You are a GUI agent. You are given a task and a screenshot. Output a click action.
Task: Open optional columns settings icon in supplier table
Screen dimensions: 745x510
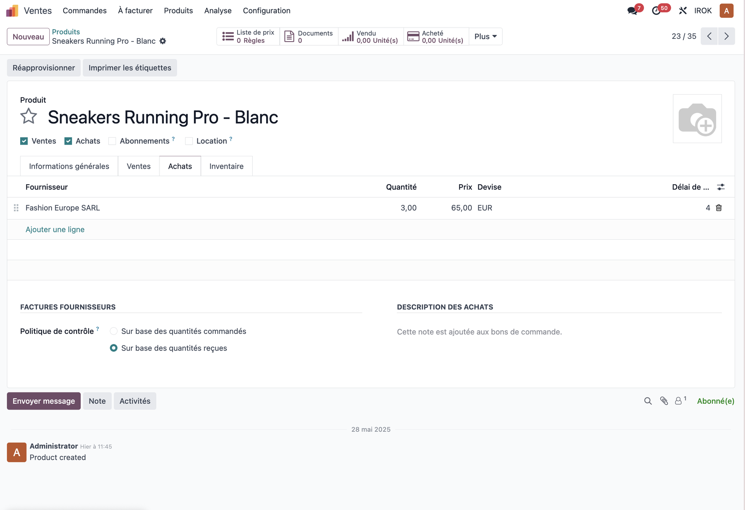point(721,187)
